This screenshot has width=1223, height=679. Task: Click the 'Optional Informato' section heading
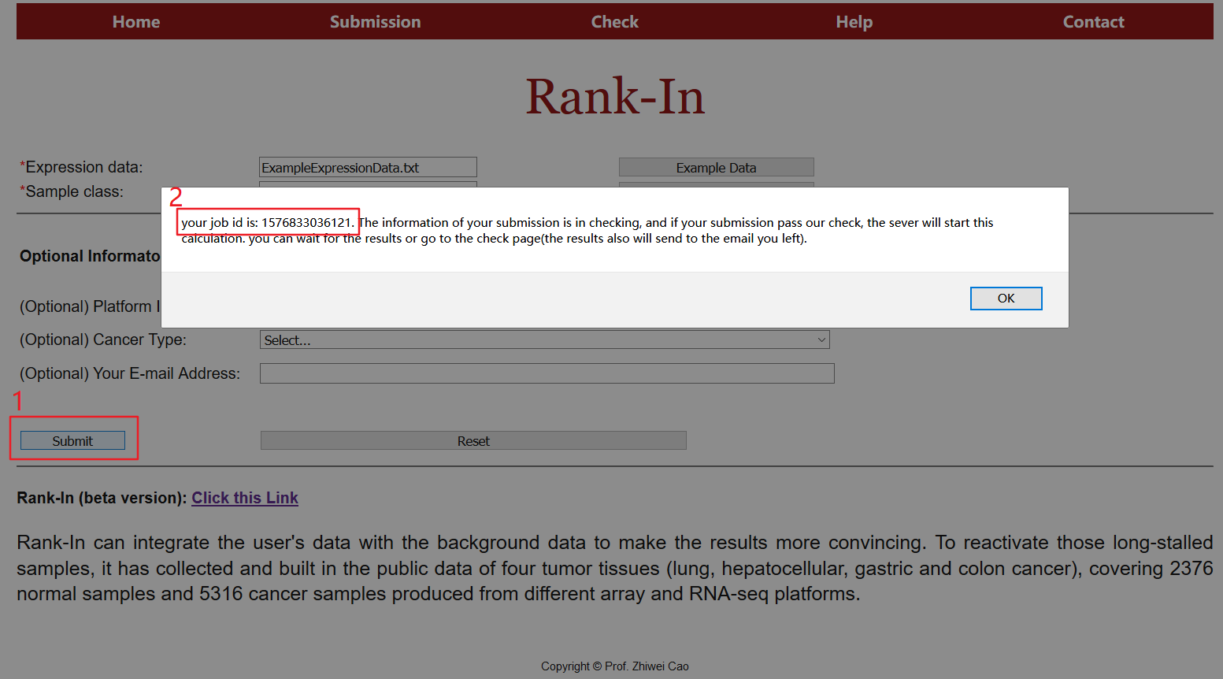(90, 256)
